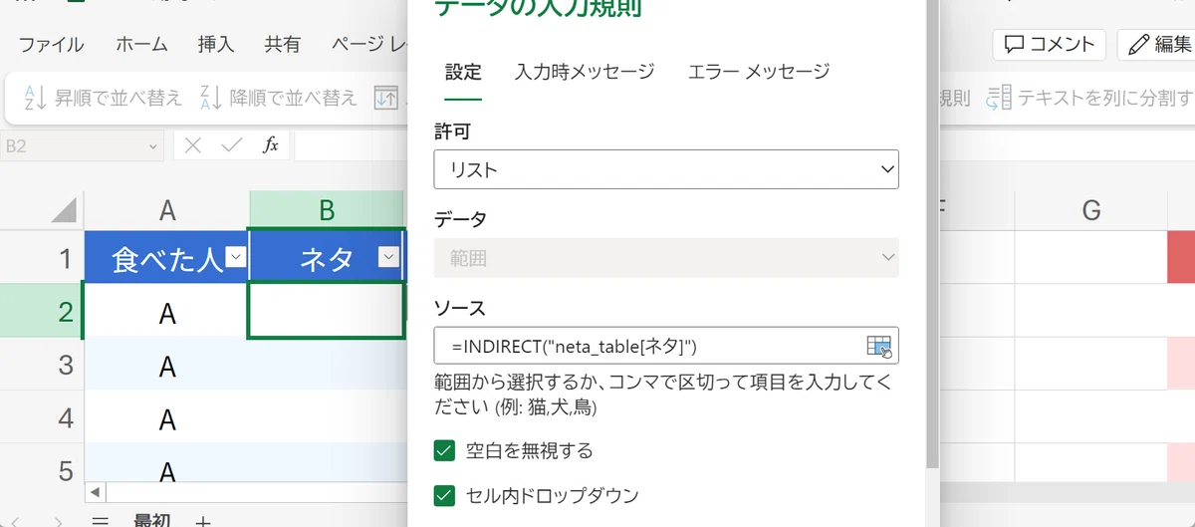This screenshot has height=527, width=1195.
Task: Open the ページ レイアウト ribbon tab
Action: [368, 44]
